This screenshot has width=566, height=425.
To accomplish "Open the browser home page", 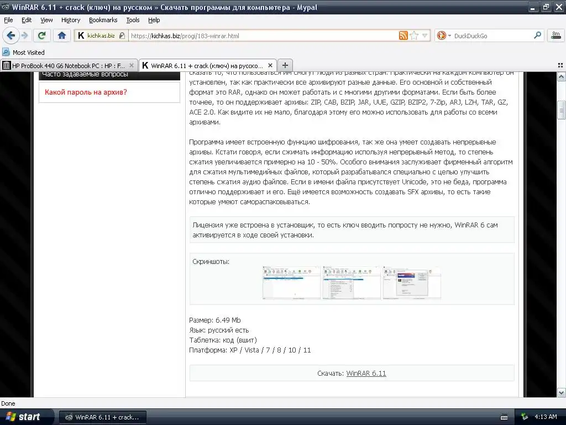I will (62, 35).
